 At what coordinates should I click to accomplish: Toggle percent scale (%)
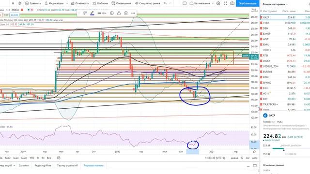(242, 158)
